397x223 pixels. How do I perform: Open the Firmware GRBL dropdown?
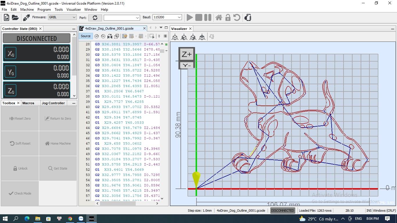pos(62,17)
